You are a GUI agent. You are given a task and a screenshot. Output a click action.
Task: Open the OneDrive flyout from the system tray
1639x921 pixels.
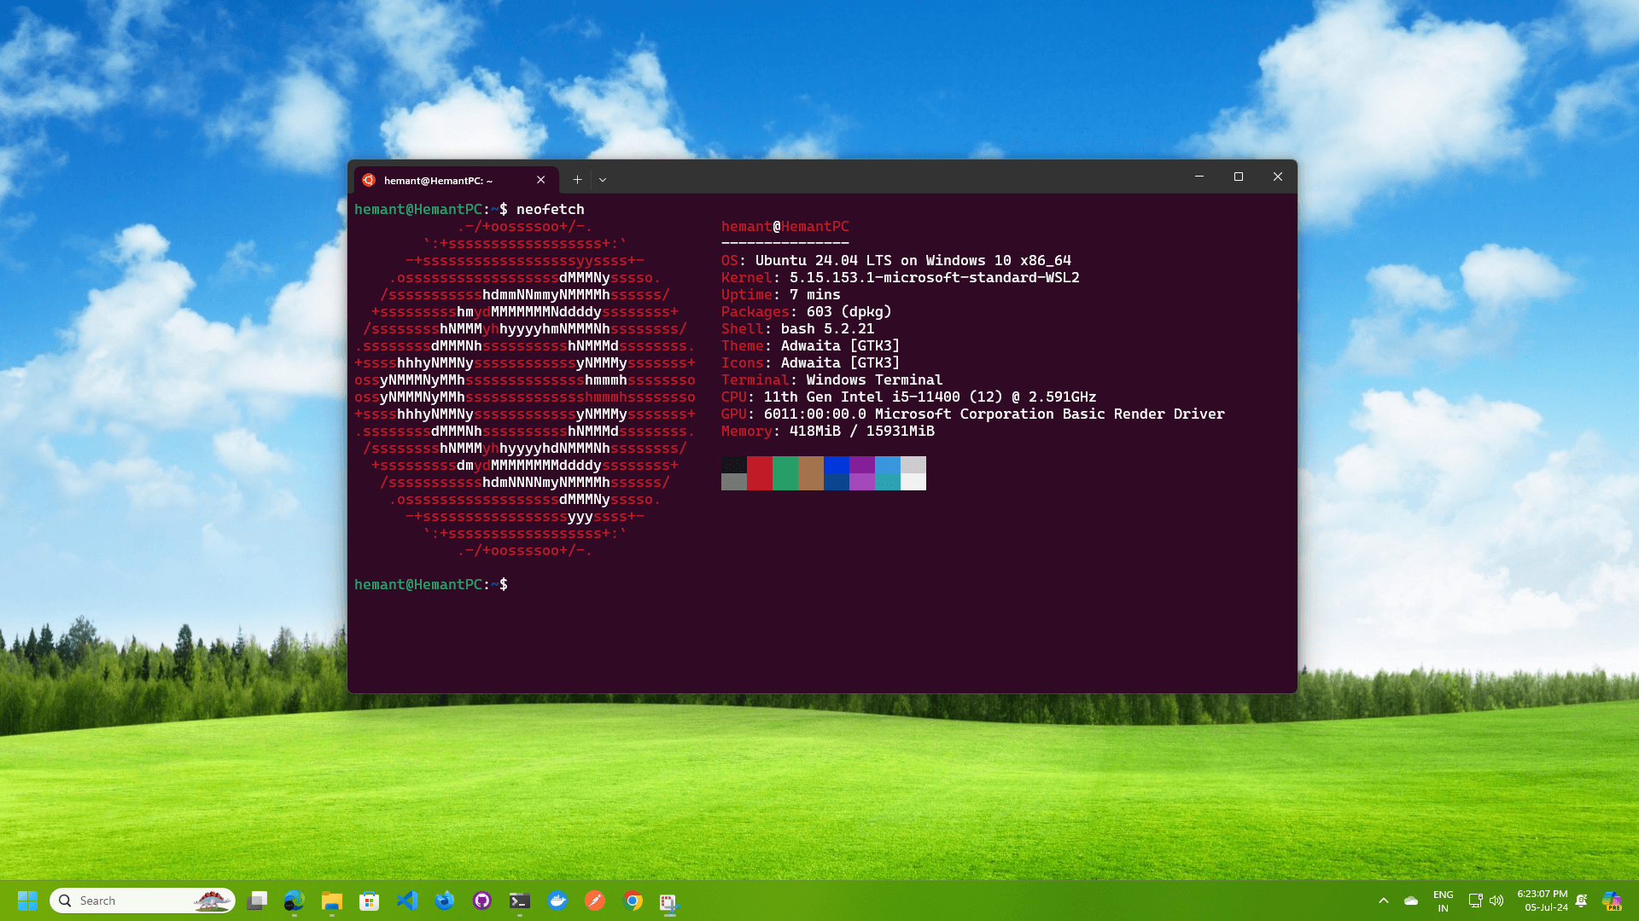[1410, 900]
